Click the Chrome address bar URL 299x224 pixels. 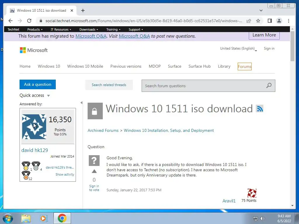(144, 21)
